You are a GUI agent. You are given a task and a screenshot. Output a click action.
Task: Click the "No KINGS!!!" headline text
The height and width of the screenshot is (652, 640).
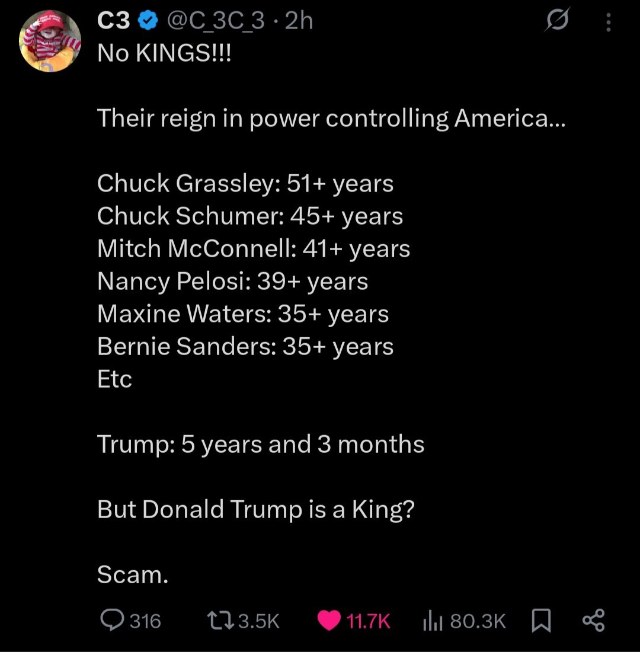coord(165,55)
